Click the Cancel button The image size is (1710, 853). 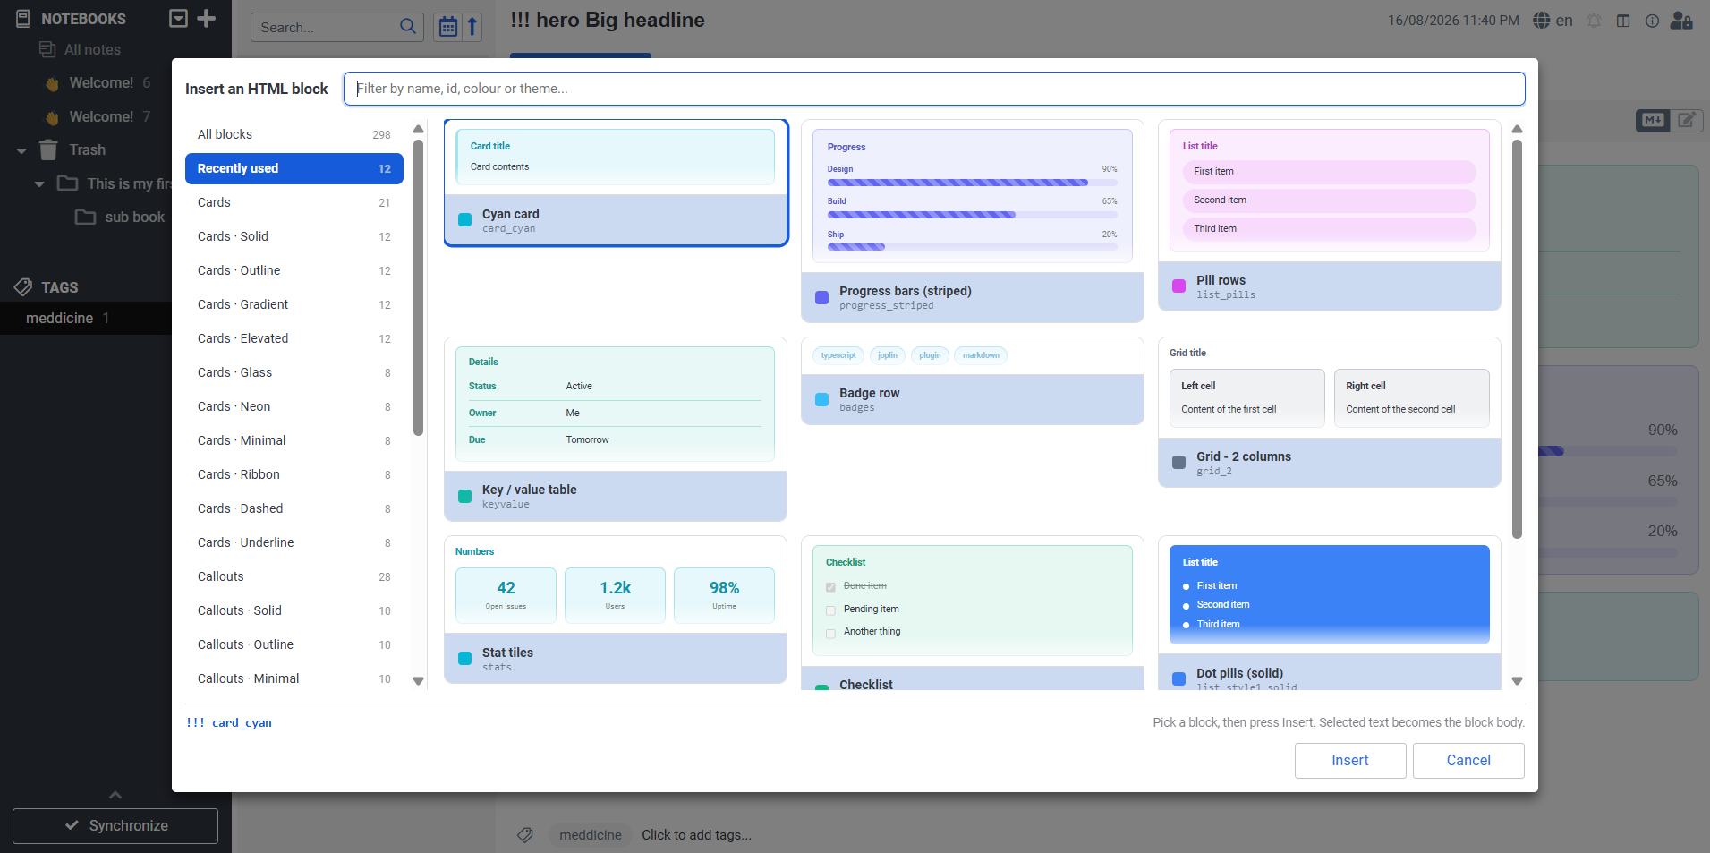(1468, 760)
